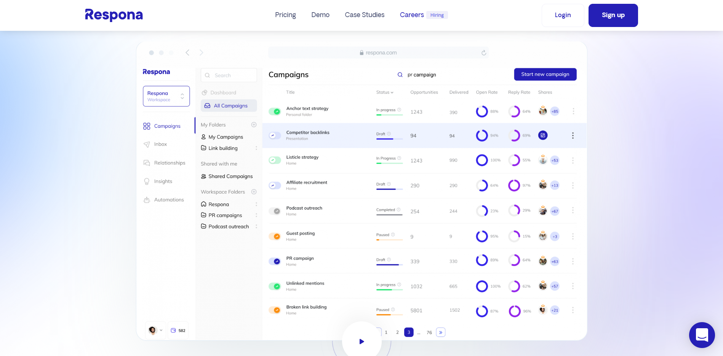Click the Competitor backlinks open rate ring
This screenshot has width=723, height=356.
482,135
